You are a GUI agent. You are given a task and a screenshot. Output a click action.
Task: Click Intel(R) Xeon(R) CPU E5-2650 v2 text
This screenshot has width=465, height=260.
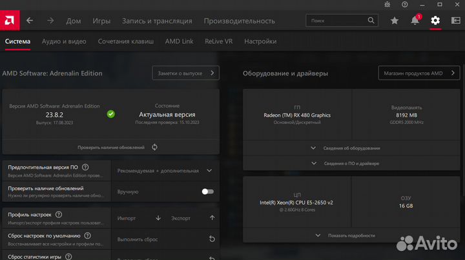pos(296,203)
